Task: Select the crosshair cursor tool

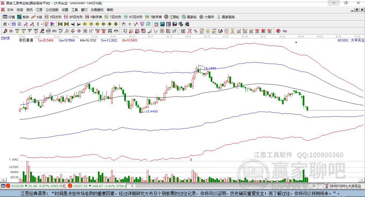Action: coord(130,24)
